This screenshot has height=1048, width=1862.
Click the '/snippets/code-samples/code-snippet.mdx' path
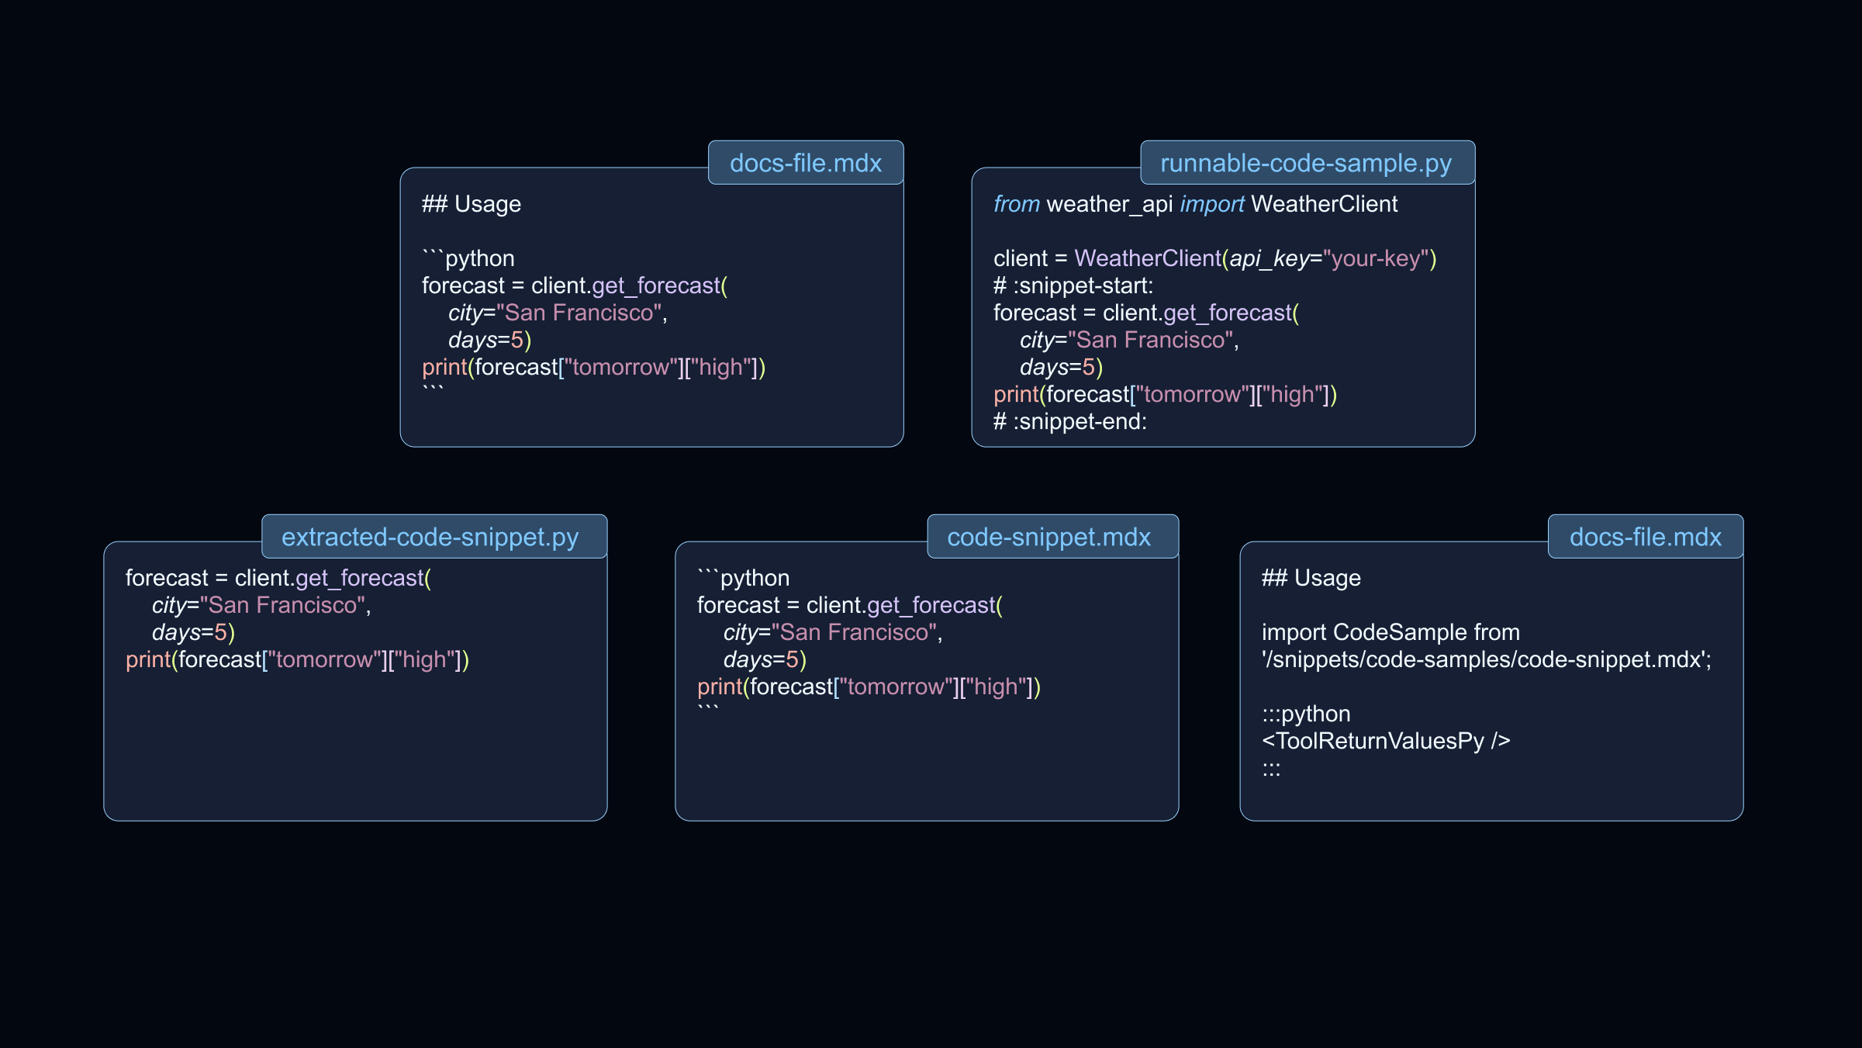(1485, 659)
